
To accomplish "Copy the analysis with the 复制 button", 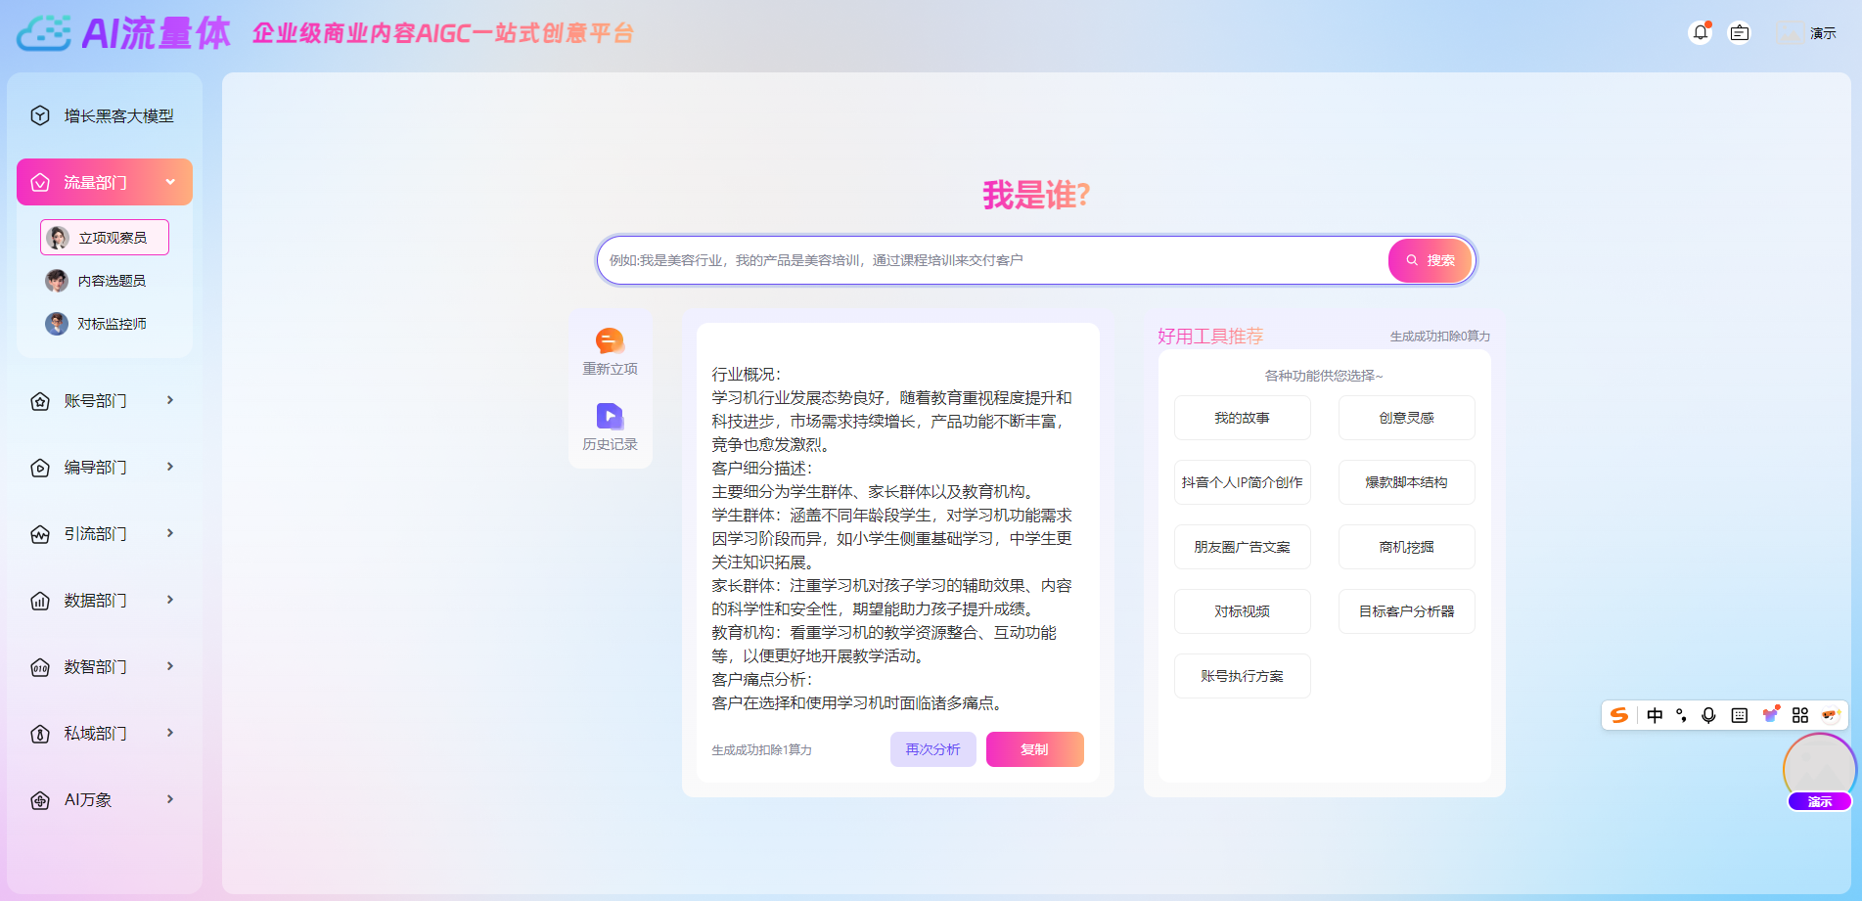I will [x=1034, y=749].
